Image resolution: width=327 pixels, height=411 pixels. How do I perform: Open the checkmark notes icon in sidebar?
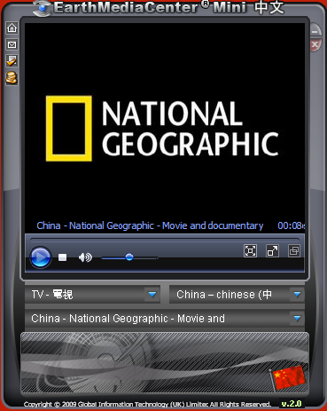(12, 61)
